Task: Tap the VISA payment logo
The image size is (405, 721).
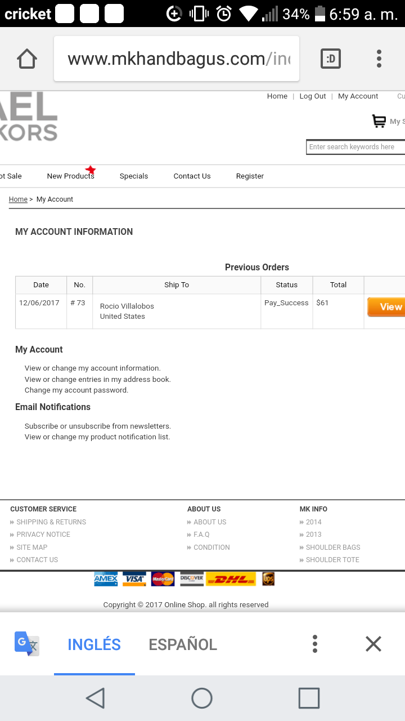Action: point(134,579)
